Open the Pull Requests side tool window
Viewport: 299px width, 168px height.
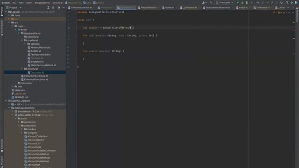pos(2,28)
